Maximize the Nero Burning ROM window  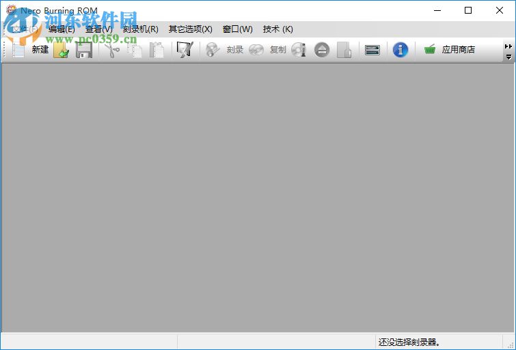[468, 10]
